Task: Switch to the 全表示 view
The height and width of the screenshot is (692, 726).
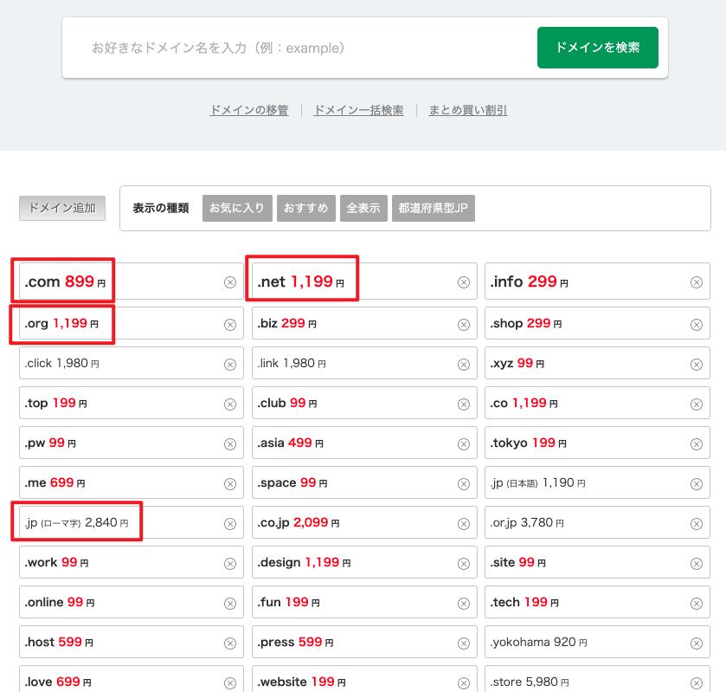Action: click(363, 208)
